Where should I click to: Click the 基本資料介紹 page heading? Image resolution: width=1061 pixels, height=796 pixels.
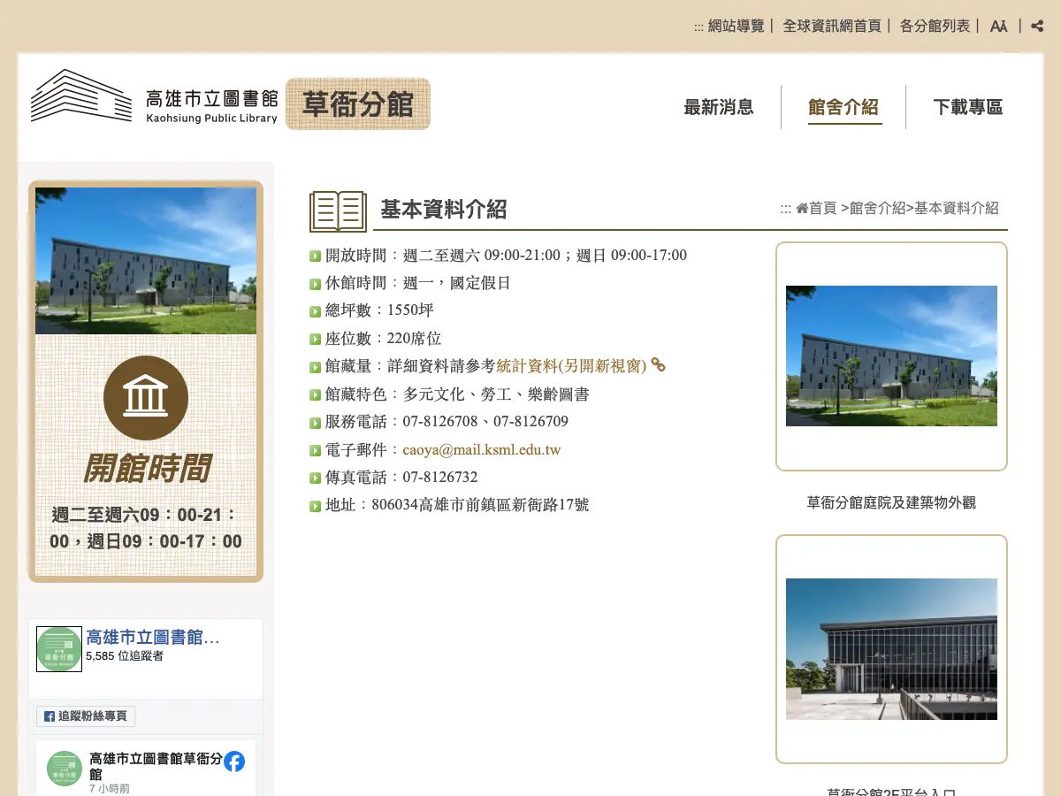pyautogui.click(x=444, y=210)
